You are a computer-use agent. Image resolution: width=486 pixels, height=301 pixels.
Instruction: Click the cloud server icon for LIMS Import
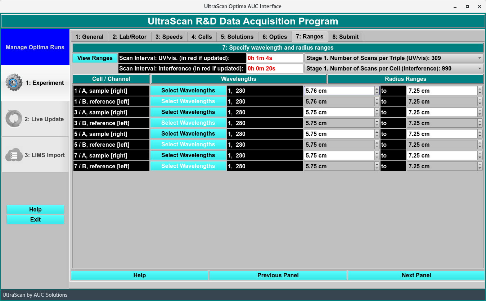tap(14, 155)
